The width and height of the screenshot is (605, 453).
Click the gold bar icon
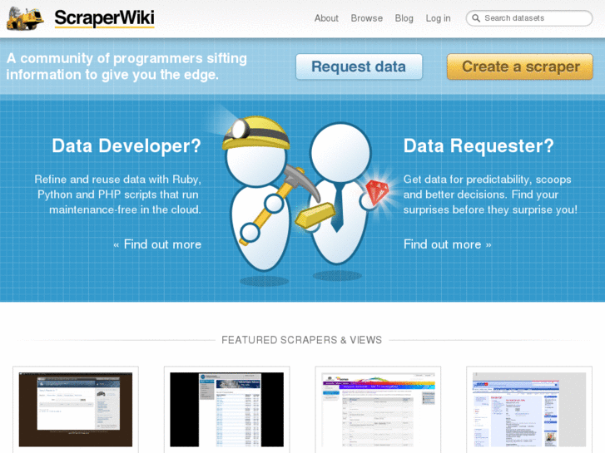(x=315, y=214)
